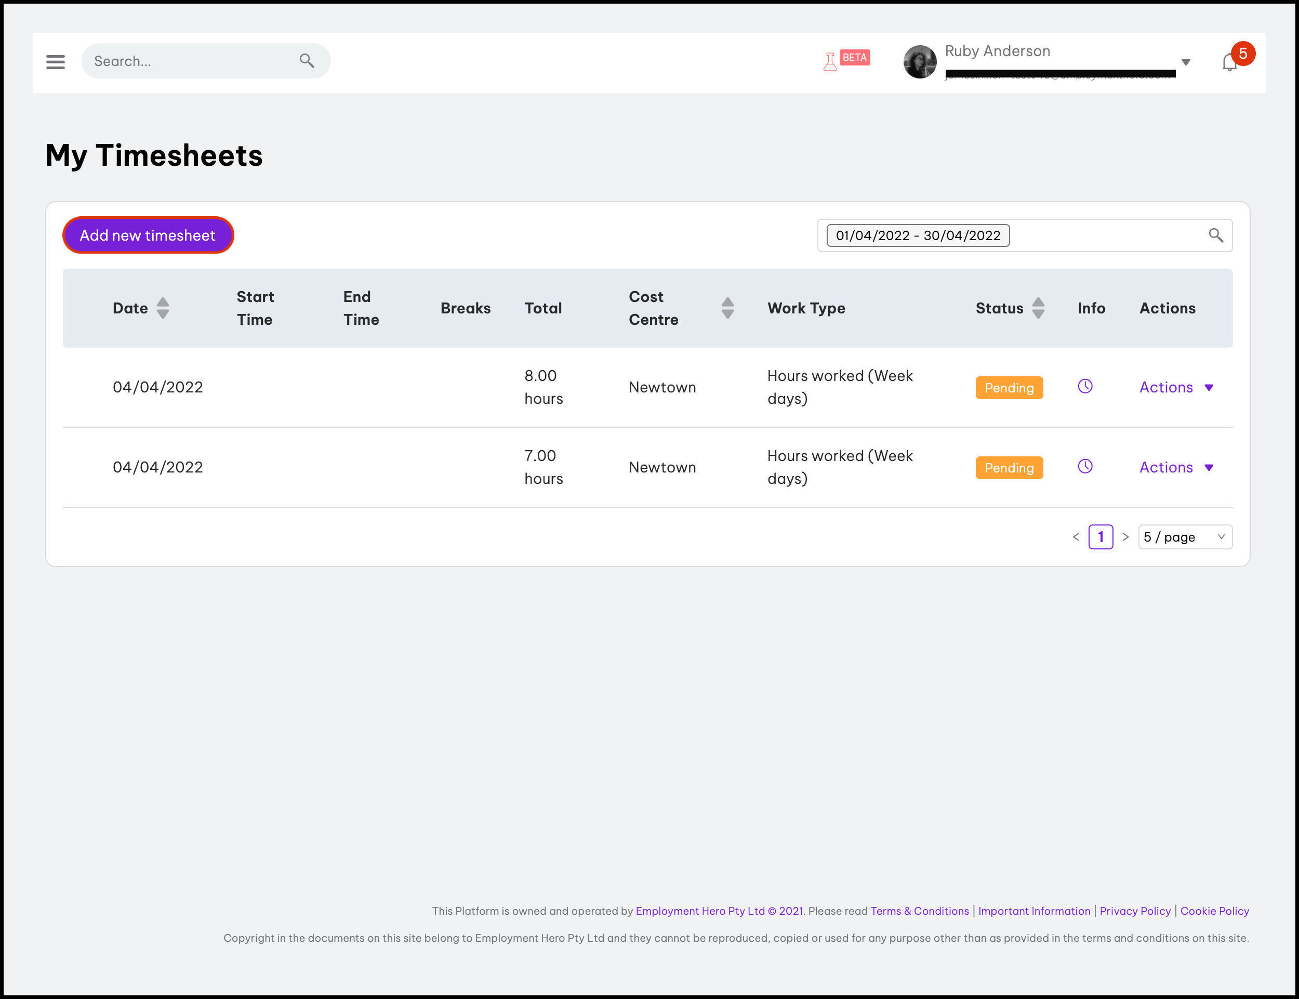Screen dimensions: 1299x999
Task: Open the hamburger navigation menu
Action: 55,61
